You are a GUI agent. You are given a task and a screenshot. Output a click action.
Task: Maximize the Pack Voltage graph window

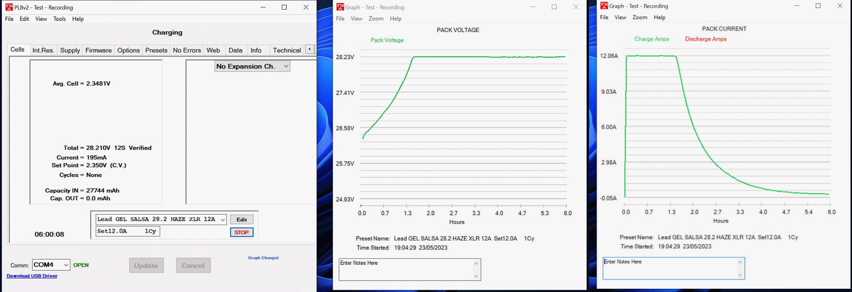[x=554, y=7]
